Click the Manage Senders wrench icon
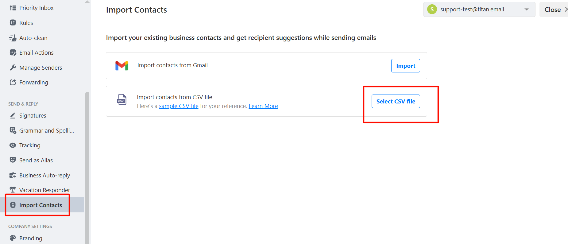This screenshot has width=568, height=244. tap(13, 68)
